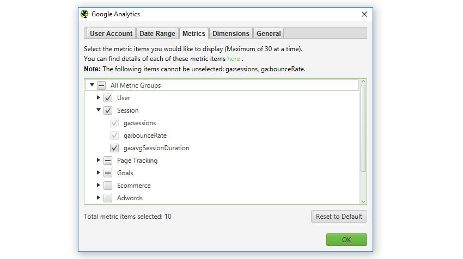Expand the Goals metric group
Screen dimensions: 463x259
click(99, 172)
